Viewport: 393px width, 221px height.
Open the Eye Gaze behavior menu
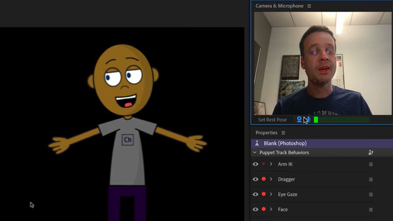[371, 194]
